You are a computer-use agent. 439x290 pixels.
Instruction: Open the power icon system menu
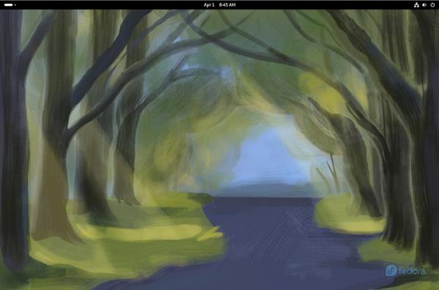432,5
